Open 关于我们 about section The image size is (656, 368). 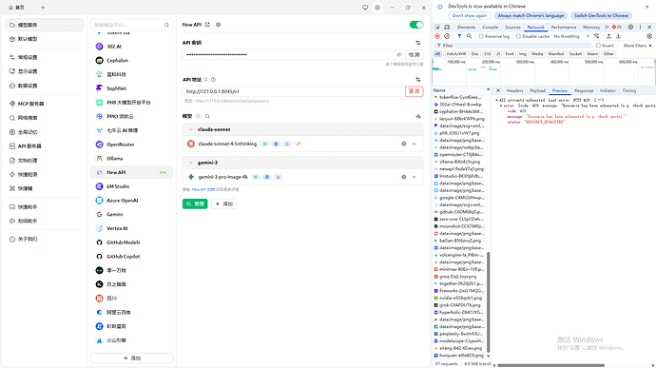(45, 239)
